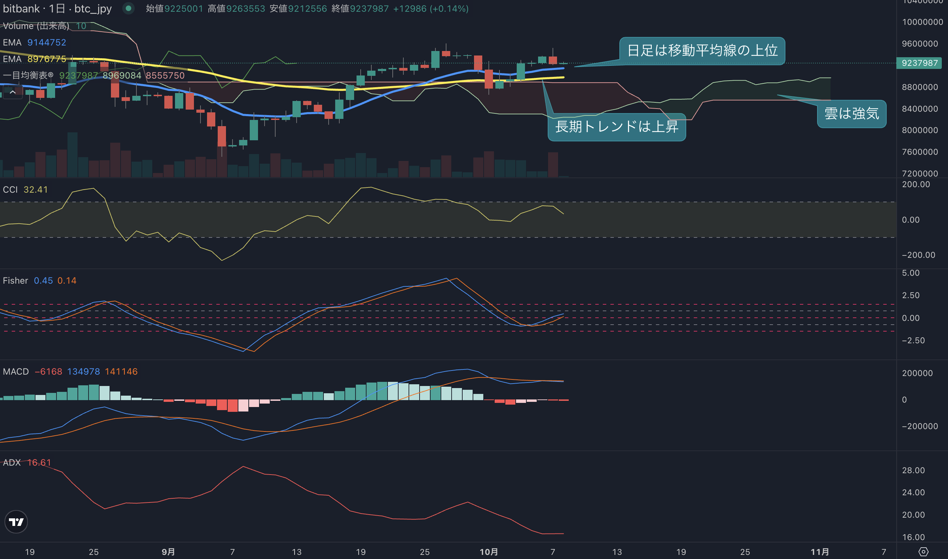Screen dimensions: 948x559
Task: Select the CCI indicator label
Action: (x=10, y=190)
